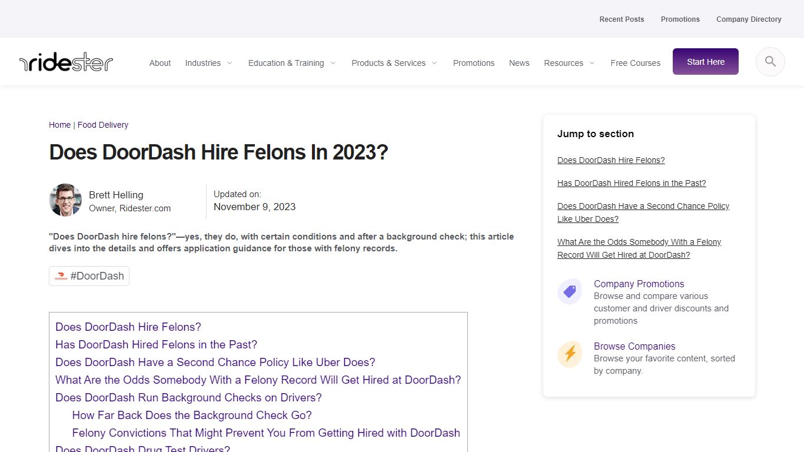Viewport: 804px width, 452px height.
Task: Open Products & Services menu
Action: point(388,63)
